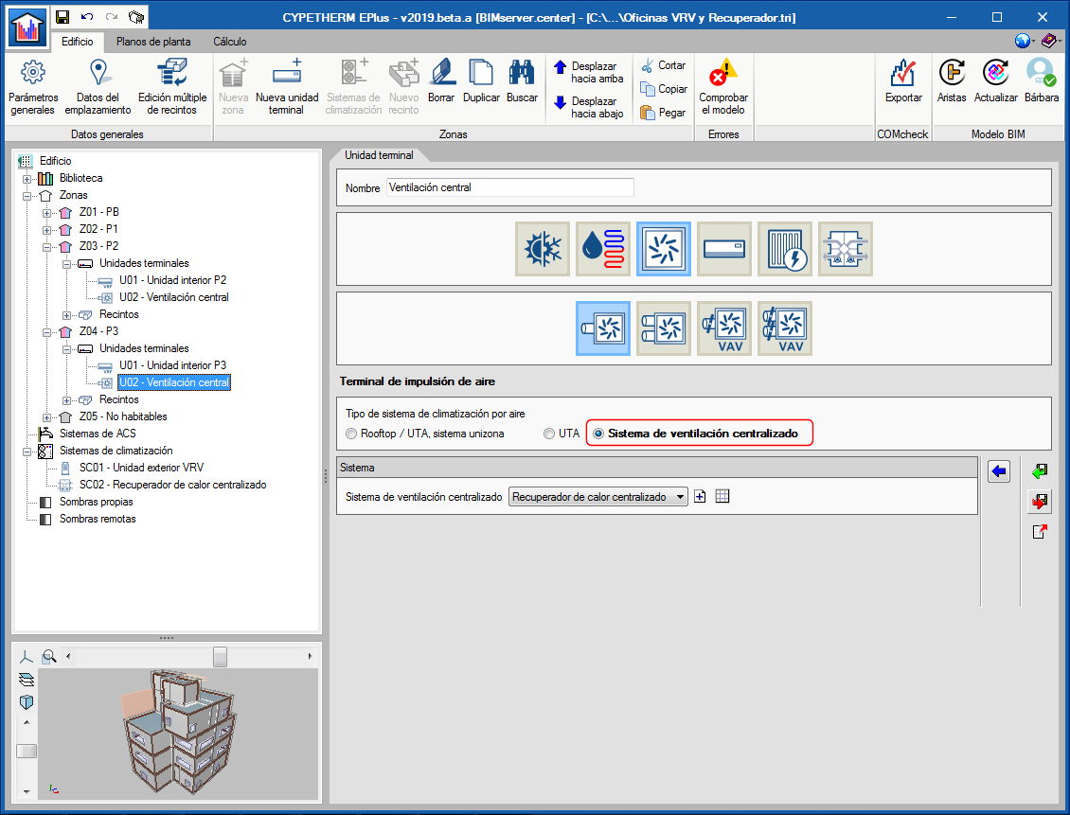Click Actualizar BIM model
Screen dimensions: 1070x815
(995, 81)
